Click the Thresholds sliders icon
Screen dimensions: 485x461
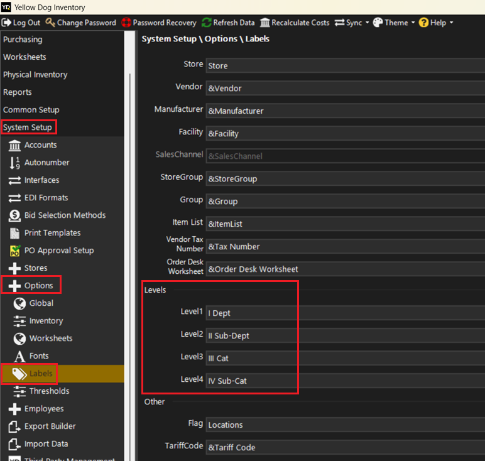tap(19, 391)
